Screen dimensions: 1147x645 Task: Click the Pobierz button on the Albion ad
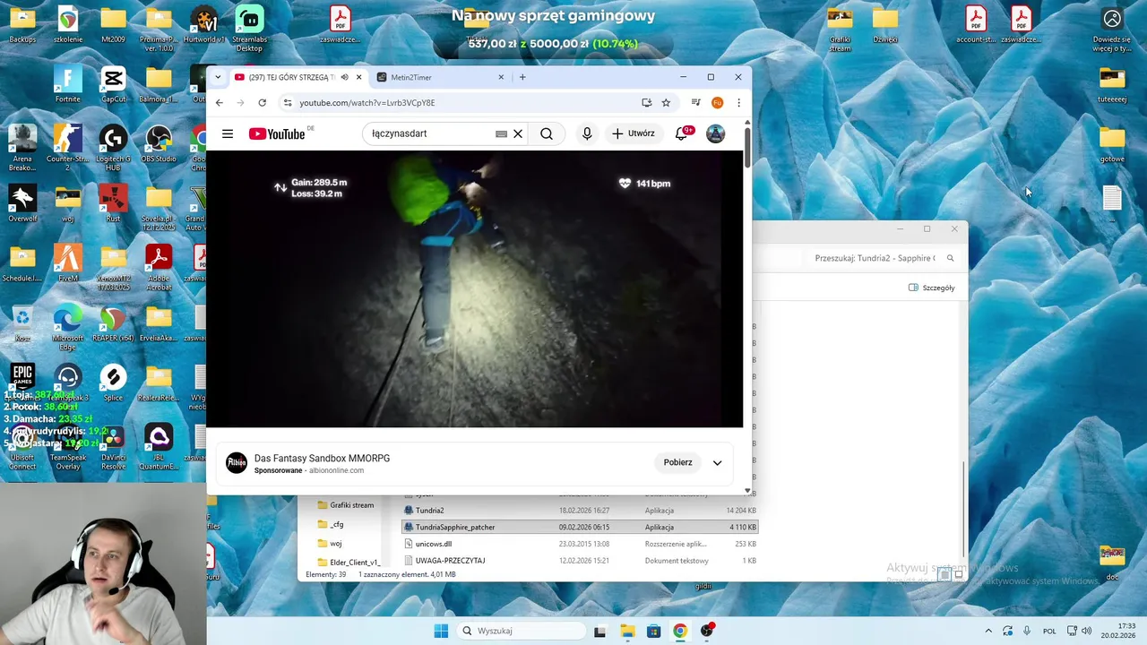(x=677, y=462)
